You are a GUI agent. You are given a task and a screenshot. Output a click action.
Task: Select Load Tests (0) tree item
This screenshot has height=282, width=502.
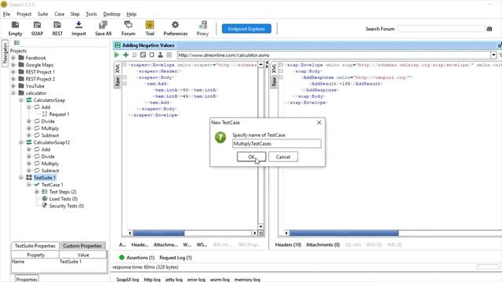pos(64,198)
